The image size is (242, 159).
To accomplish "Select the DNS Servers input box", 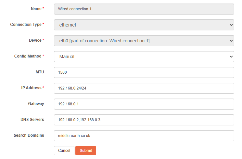I will [x=144, y=120].
